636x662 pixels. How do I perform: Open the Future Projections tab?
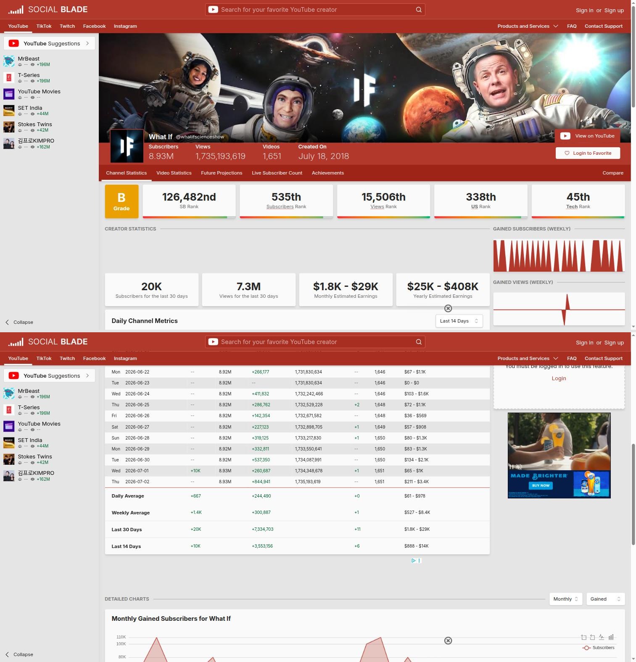click(x=222, y=173)
